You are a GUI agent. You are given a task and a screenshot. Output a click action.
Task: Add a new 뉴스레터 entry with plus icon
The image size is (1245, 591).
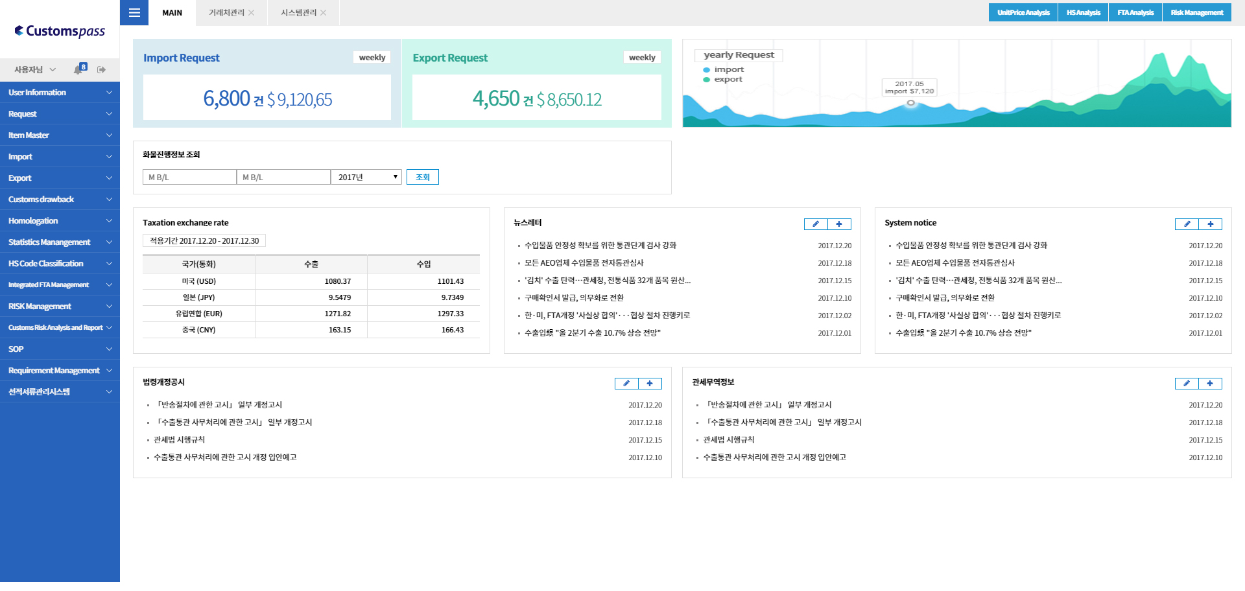[839, 224]
